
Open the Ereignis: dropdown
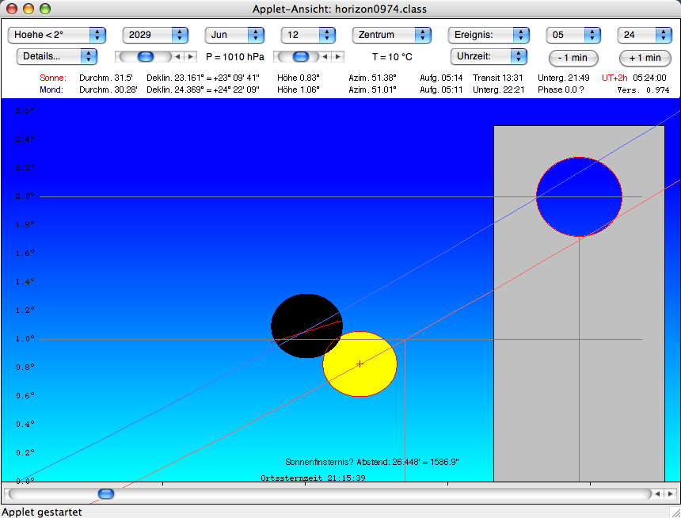(489, 35)
